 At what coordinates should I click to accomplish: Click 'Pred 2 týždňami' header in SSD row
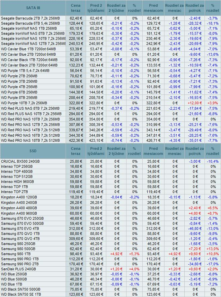(x=96, y=151)
